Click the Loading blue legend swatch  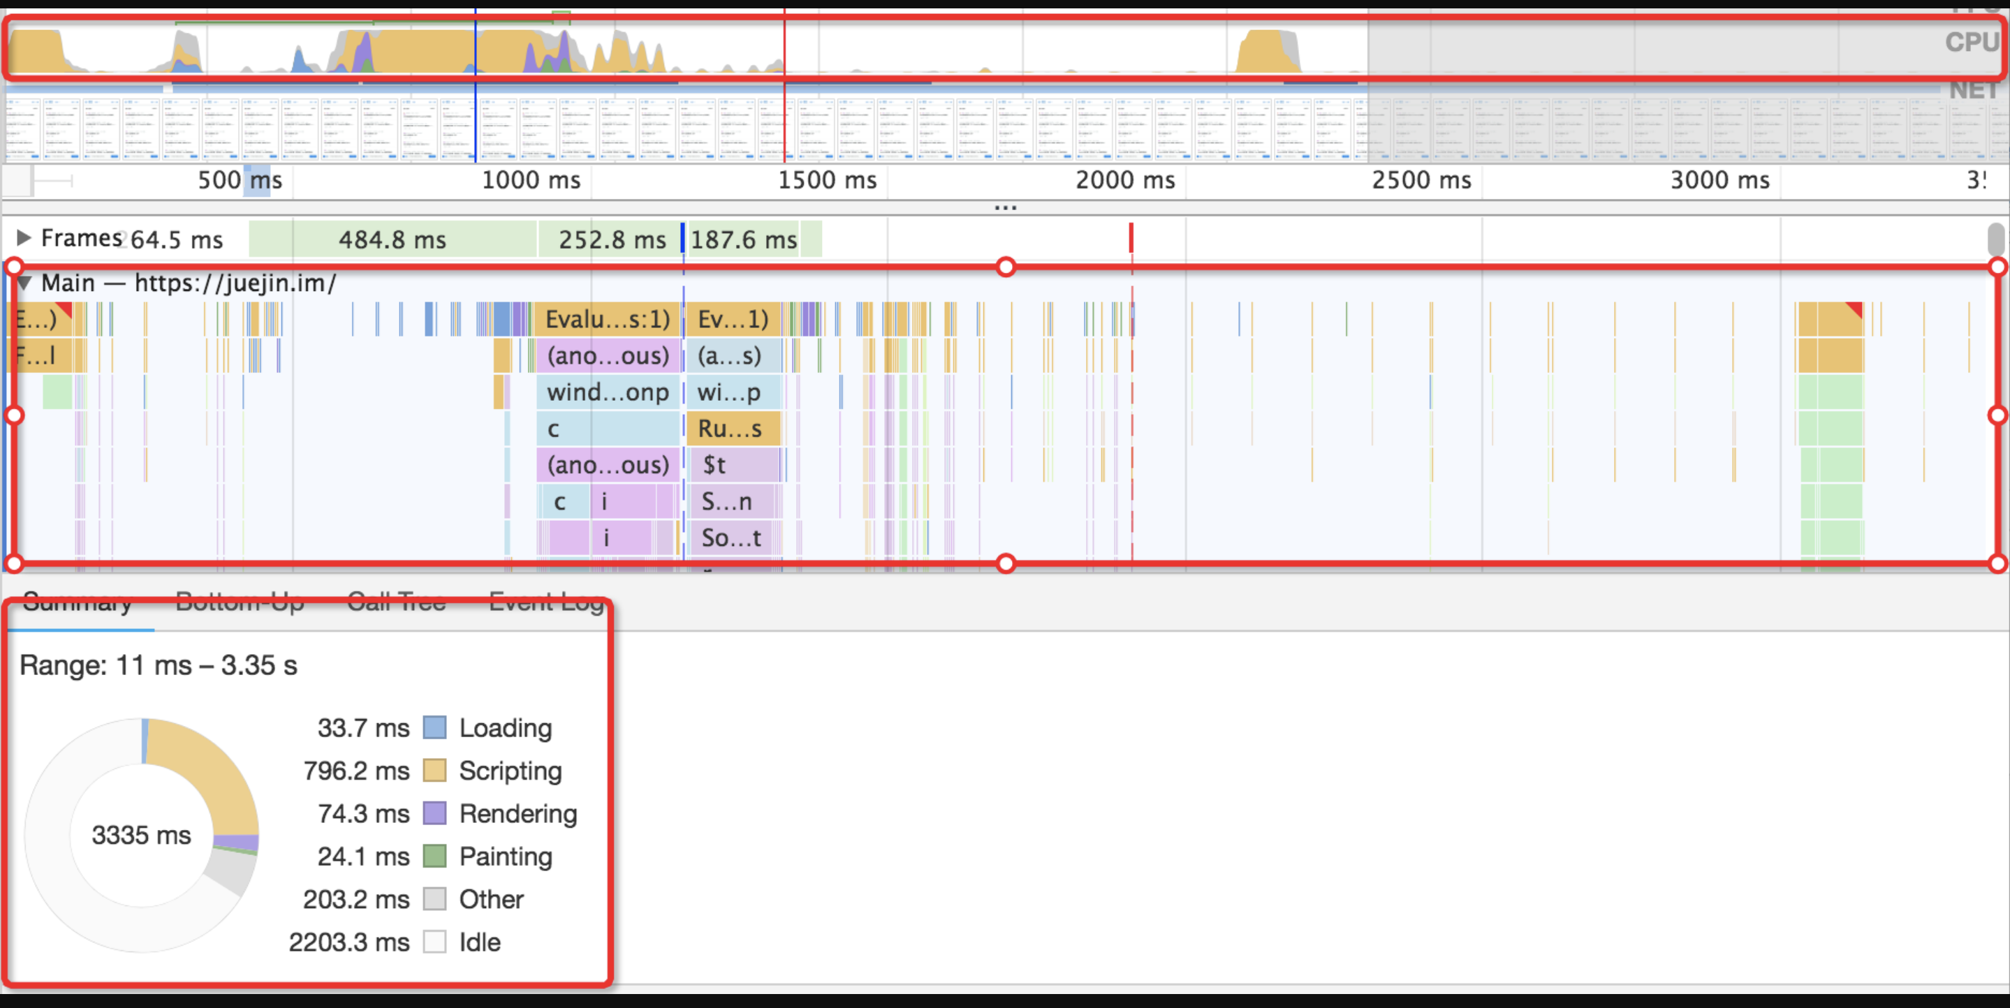pos(434,728)
